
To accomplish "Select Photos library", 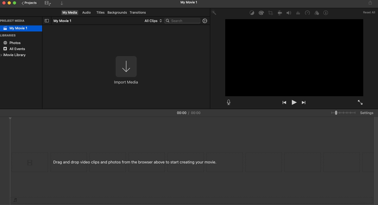I will coord(15,43).
